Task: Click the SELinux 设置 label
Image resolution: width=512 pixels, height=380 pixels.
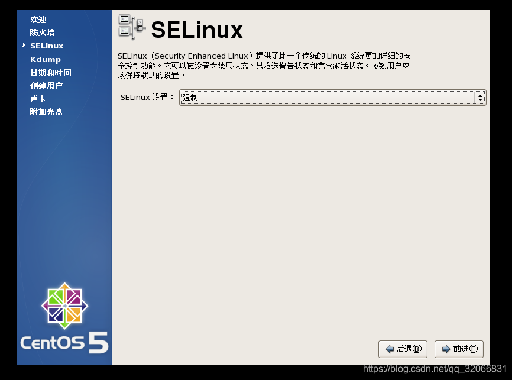Action: pyautogui.click(x=147, y=98)
